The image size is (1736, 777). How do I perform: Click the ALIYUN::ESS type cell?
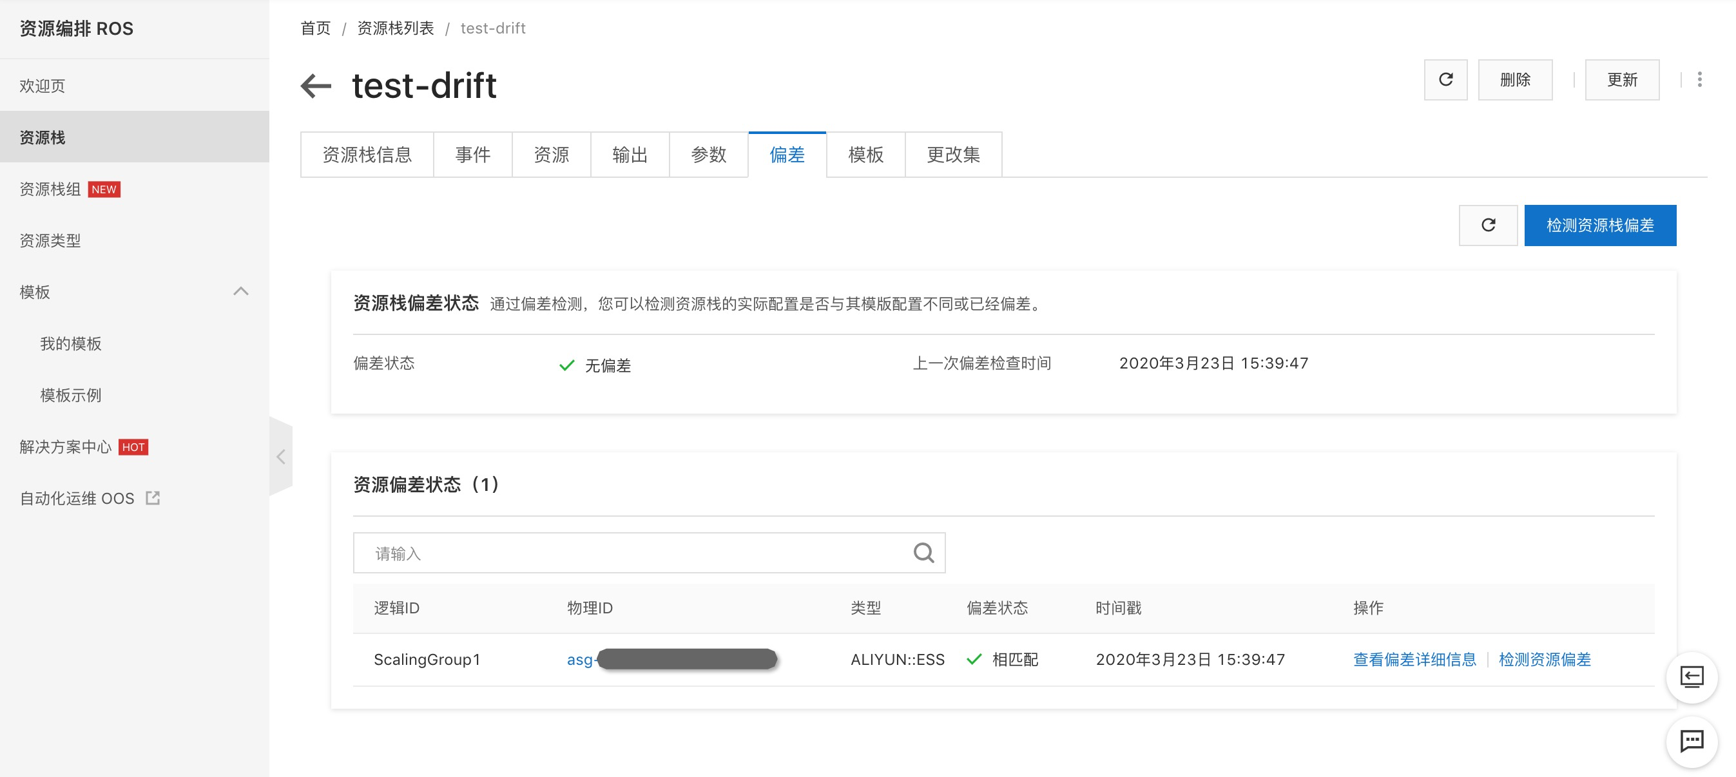[x=898, y=659]
